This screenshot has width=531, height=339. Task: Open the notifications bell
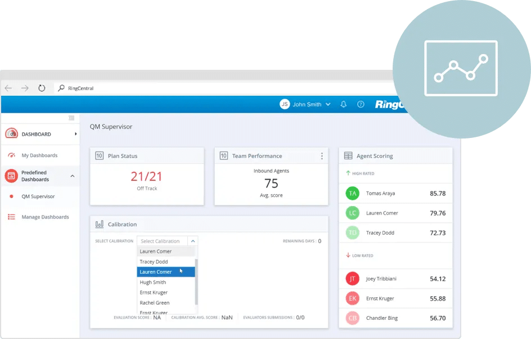coord(344,104)
